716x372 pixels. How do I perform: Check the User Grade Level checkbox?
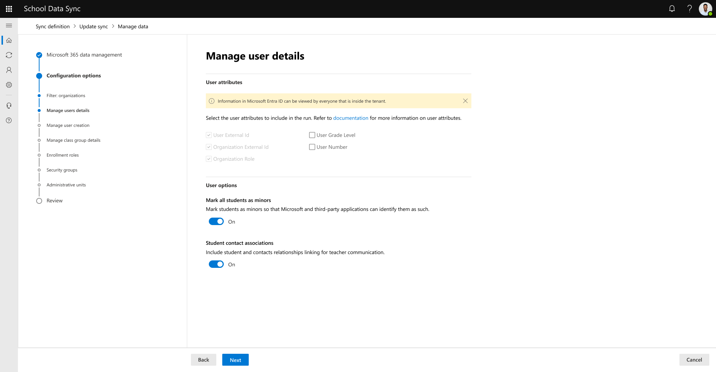(x=312, y=135)
